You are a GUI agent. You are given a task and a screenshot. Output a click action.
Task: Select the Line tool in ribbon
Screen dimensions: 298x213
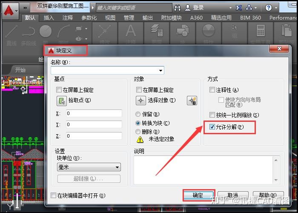pos(11,35)
